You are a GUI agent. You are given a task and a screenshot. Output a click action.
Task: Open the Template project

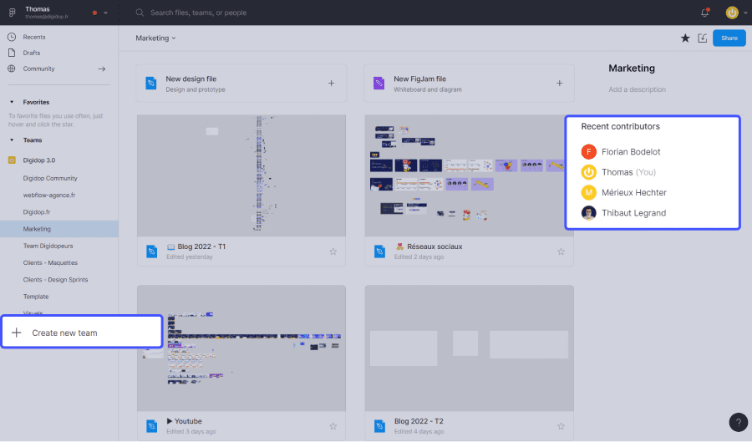[x=36, y=297]
